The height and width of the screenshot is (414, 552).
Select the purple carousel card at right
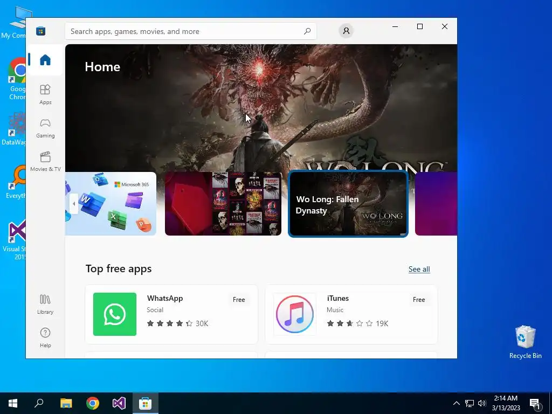point(436,203)
